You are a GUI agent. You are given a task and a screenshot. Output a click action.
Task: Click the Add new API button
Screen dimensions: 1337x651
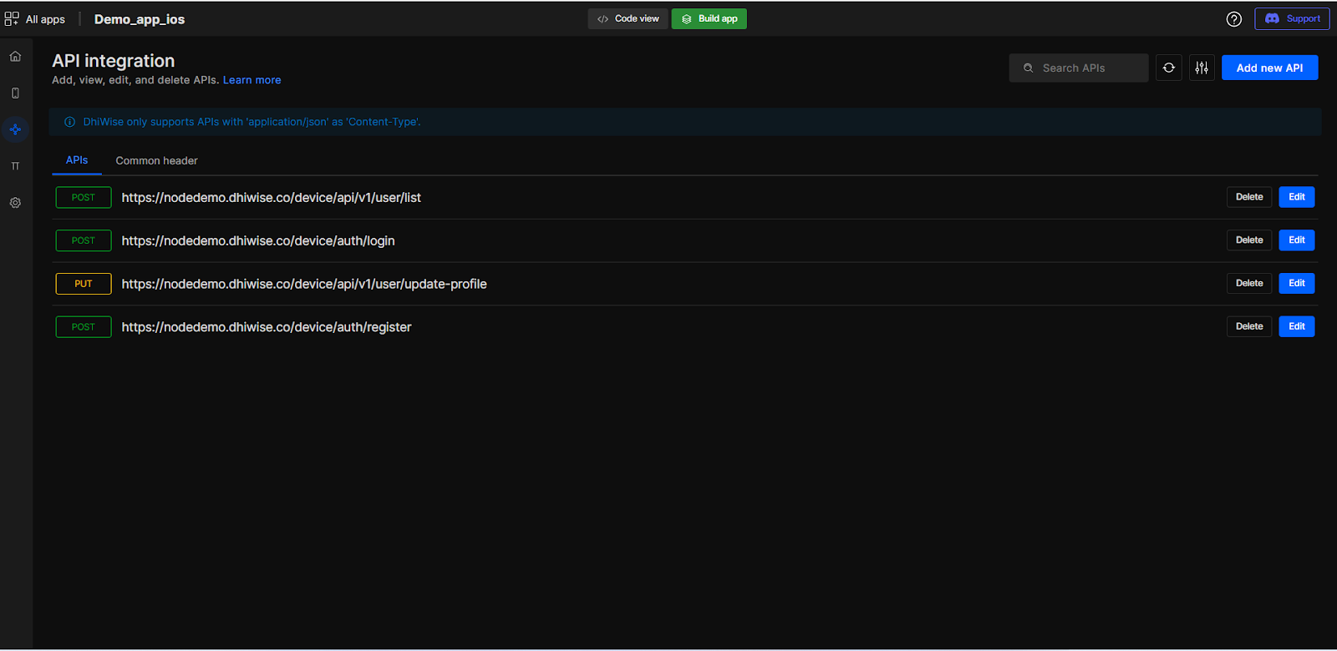click(x=1269, y=68)
